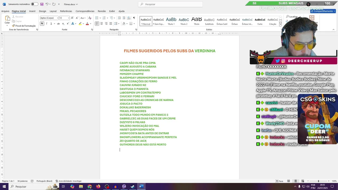Click Acessibilidade: investigar in status bar
This screenshot has width=338, height=190.
69,181
